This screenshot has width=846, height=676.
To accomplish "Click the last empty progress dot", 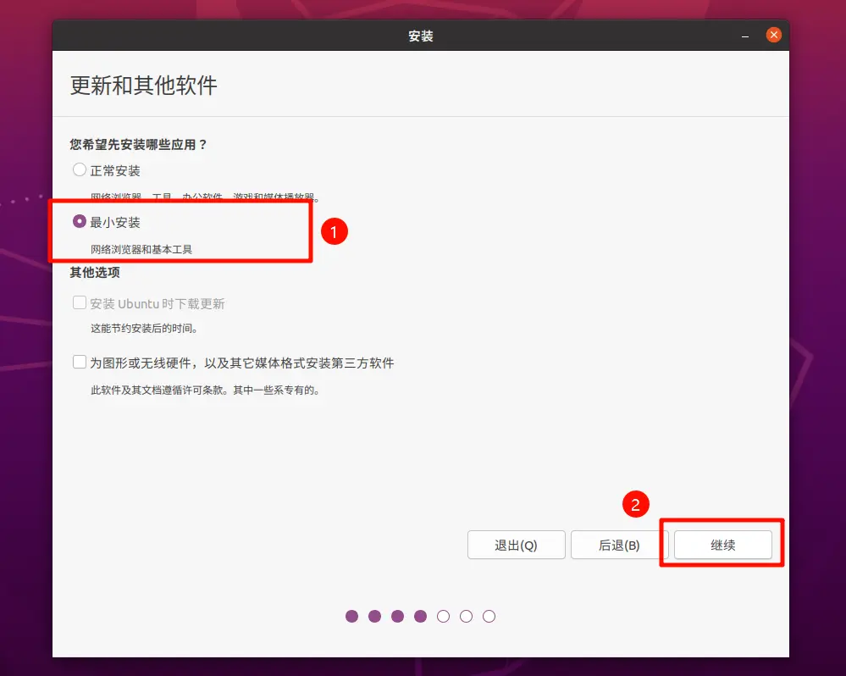I will tap(489, 616).
